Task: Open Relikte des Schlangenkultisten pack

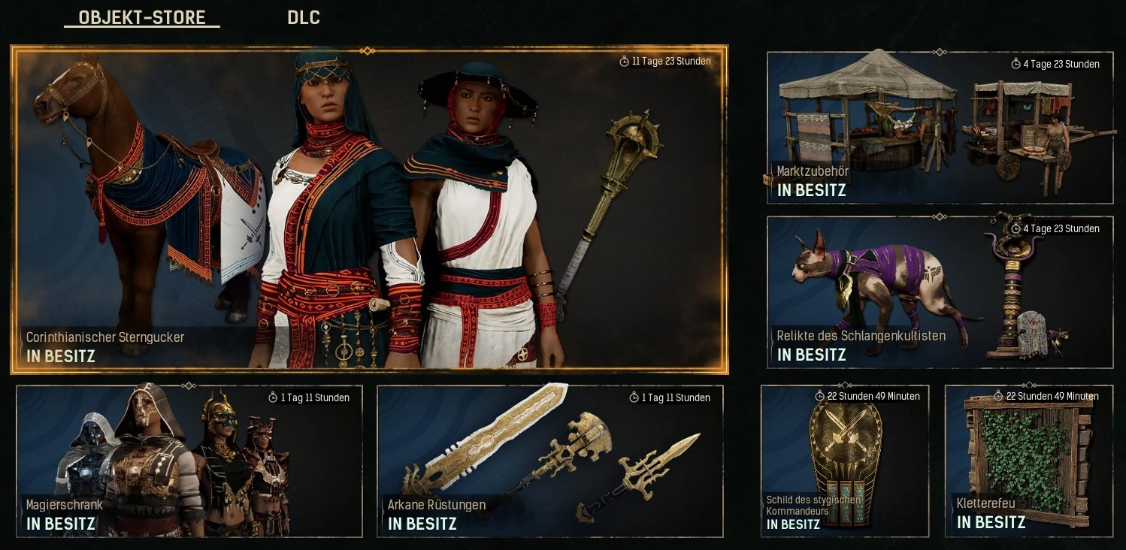Action: pyautogui.click(x=940, y=292)
